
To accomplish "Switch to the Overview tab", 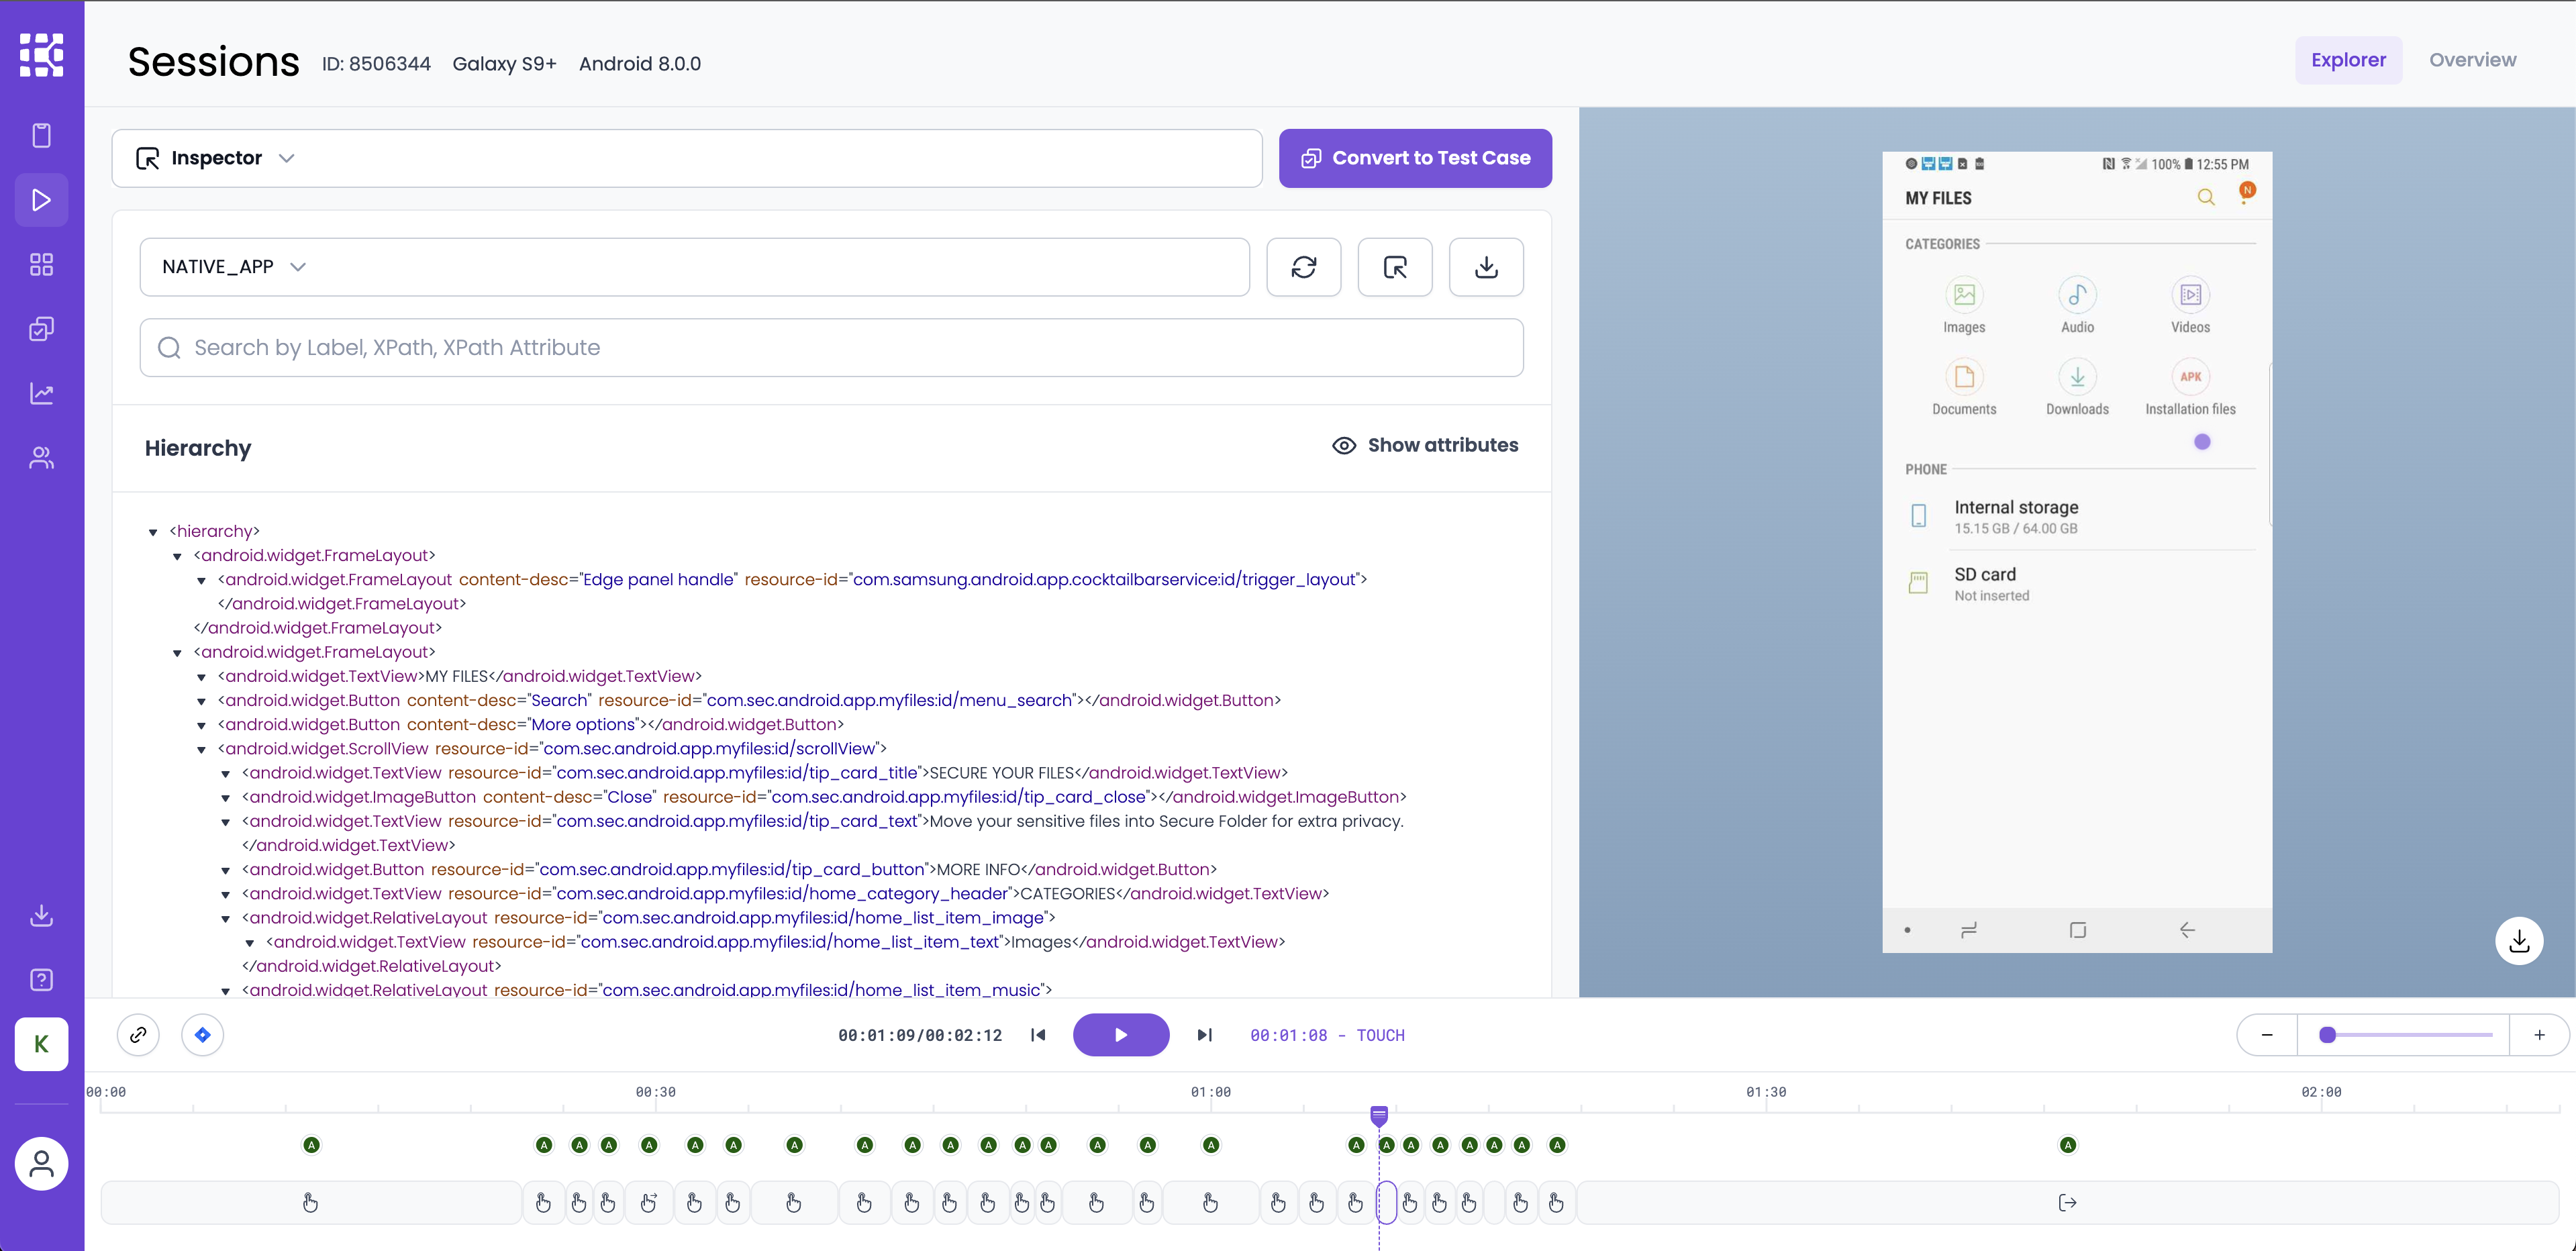I will [x=2472, y=60].
